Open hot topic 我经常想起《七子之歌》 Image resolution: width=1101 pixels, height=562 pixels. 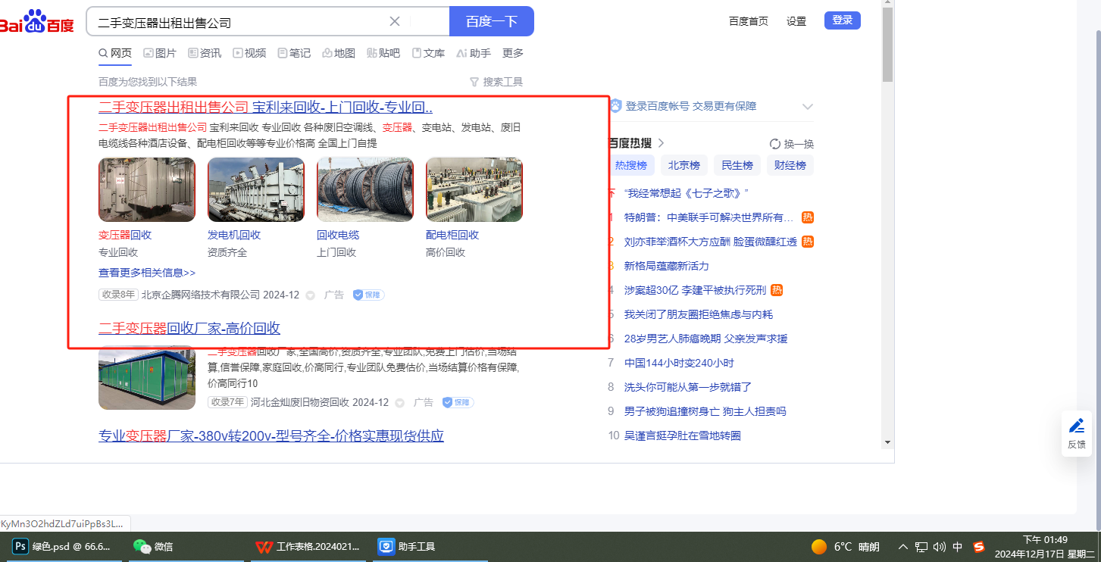(687, 193)
